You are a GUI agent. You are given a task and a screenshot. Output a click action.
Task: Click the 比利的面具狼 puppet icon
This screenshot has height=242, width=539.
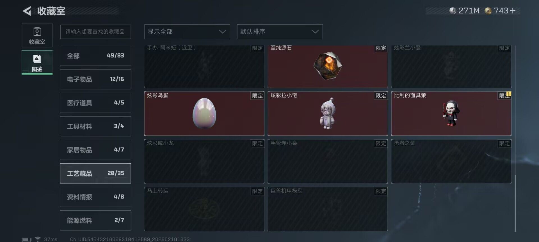click(x=451, y=113)
